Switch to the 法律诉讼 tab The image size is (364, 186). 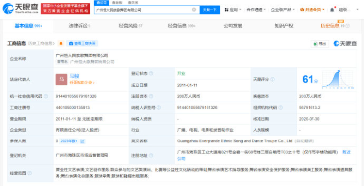[x=80, y=26]
